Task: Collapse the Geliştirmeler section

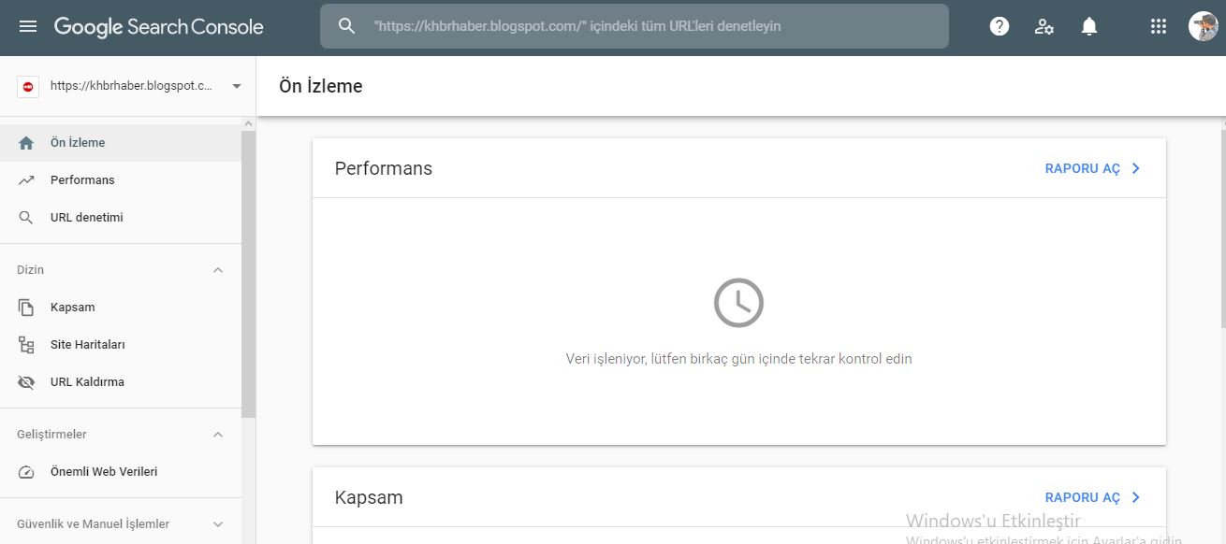Action: coord(218,435)
